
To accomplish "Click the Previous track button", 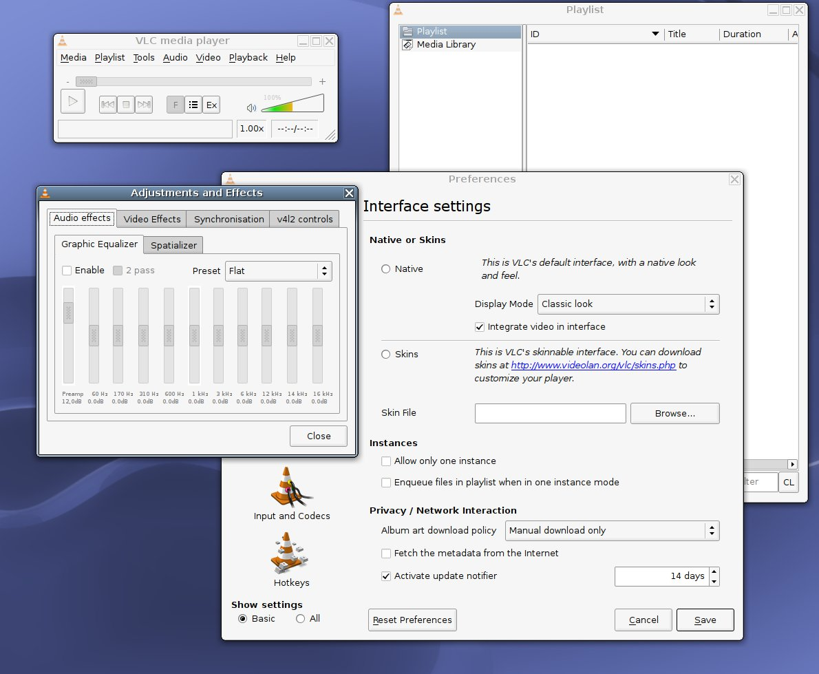I will (x=108, y=105).
